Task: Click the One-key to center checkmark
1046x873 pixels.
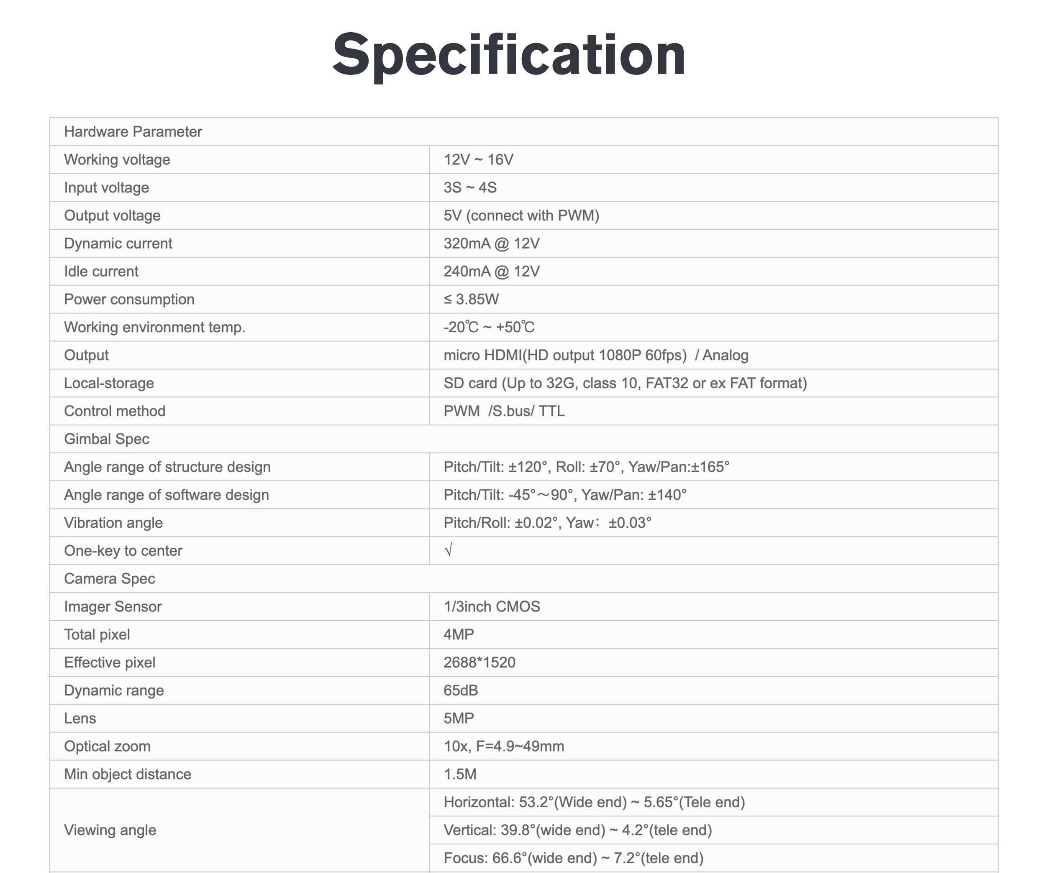Action: click(448, 549)
